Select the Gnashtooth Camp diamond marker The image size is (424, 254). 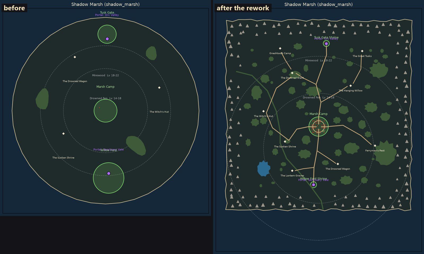(280, 48)
